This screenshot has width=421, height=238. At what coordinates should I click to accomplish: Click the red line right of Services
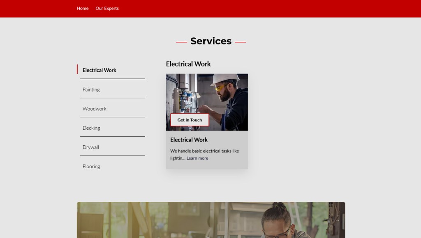(x=241, y=42)
